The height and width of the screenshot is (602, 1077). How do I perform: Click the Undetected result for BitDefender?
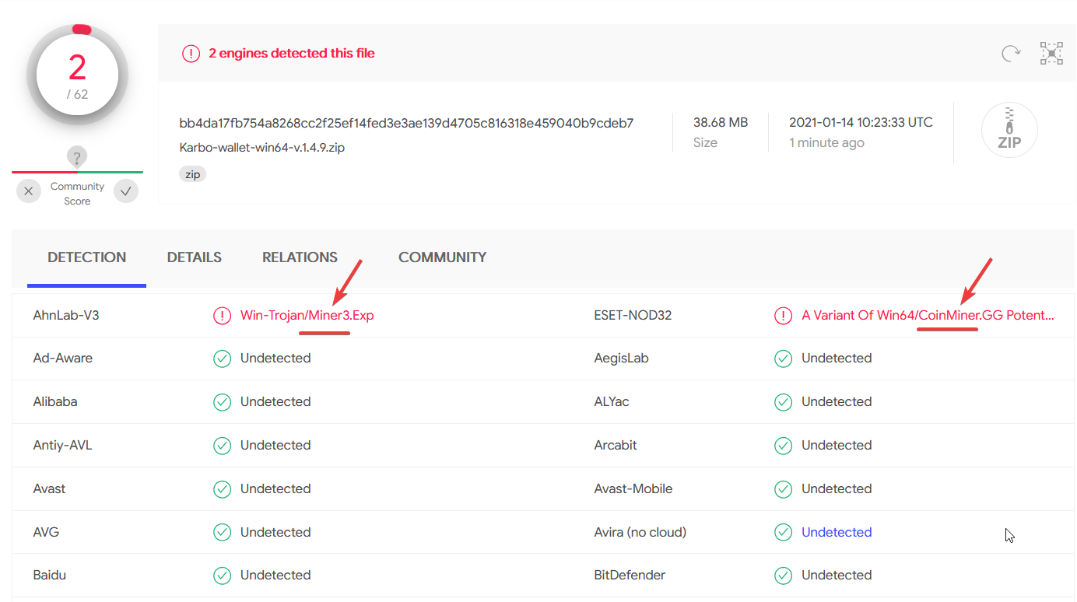coord(837,576)
